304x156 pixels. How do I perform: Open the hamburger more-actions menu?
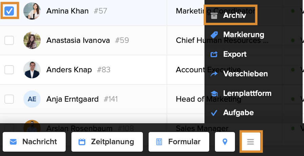click(x=251, y=142)
